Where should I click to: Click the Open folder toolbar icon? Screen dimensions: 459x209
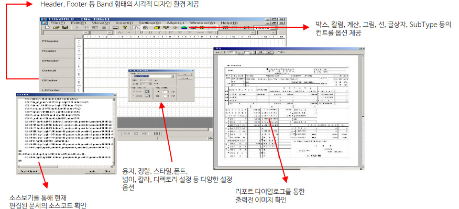(56, 28)
